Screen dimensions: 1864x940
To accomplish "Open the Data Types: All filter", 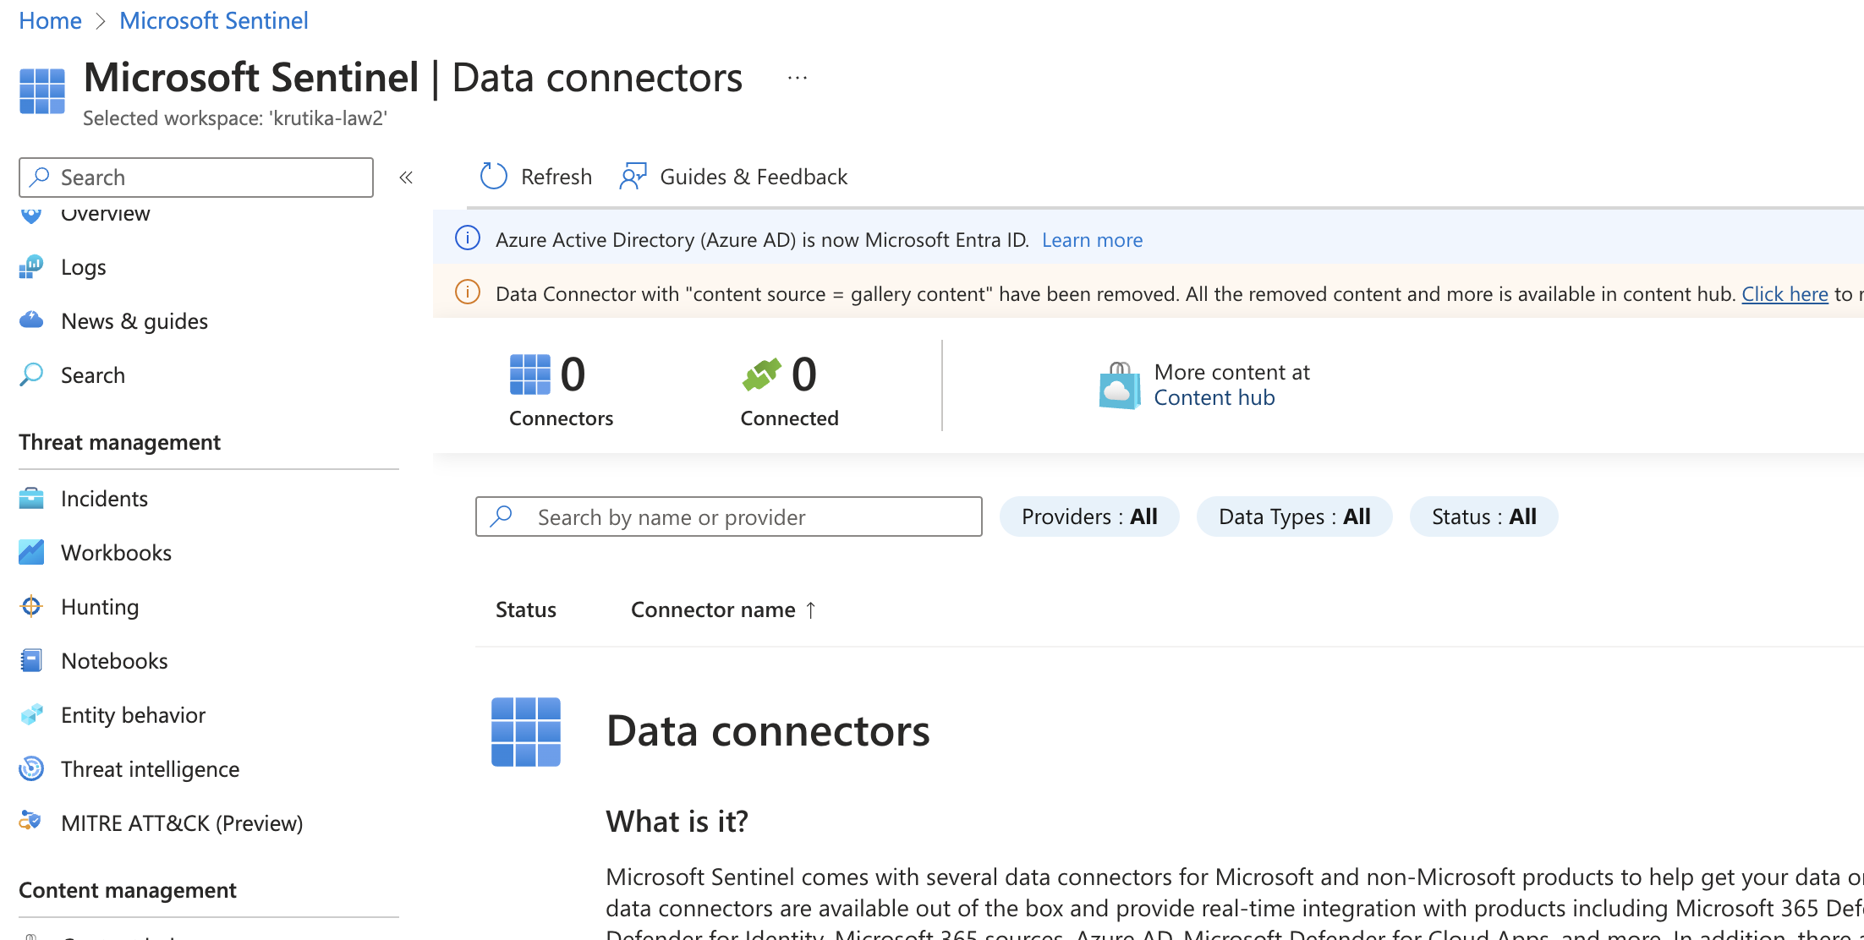I will point(1294,516).
